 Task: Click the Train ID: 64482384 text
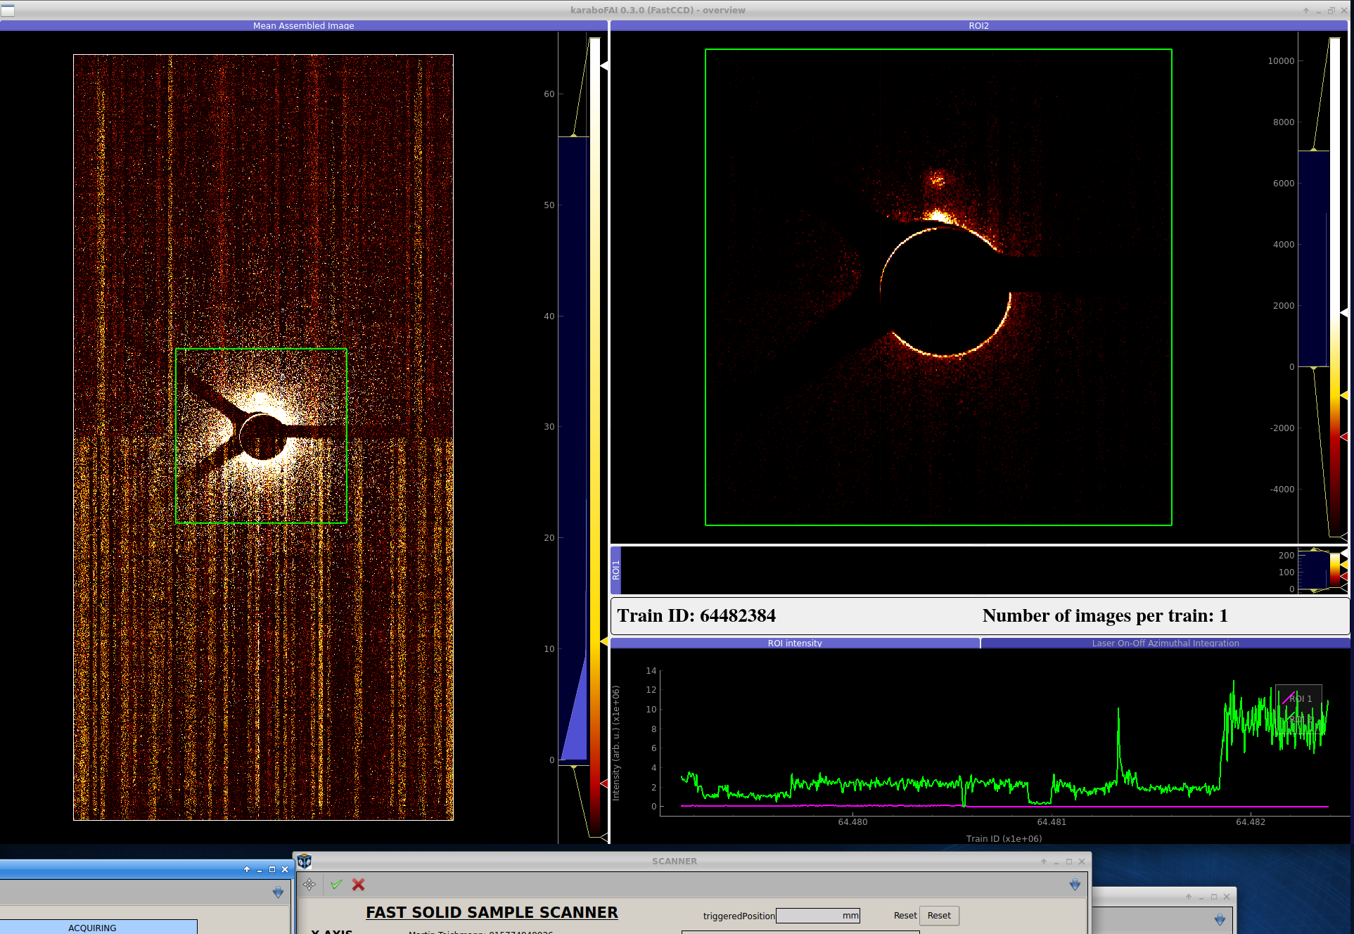(696, 615)
